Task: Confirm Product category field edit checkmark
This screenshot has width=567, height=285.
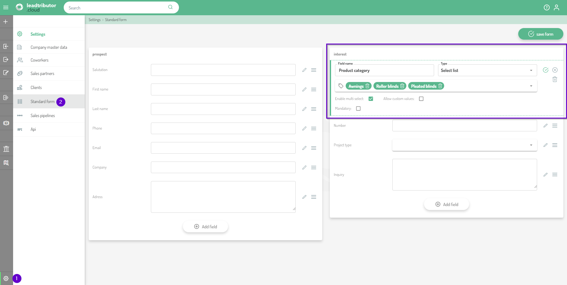Action: click(546, 70)
